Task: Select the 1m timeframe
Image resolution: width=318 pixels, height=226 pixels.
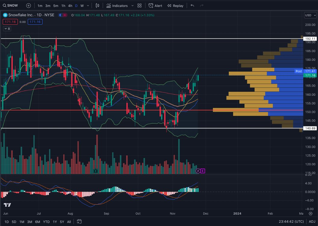Action: click(x=40, y=6)
